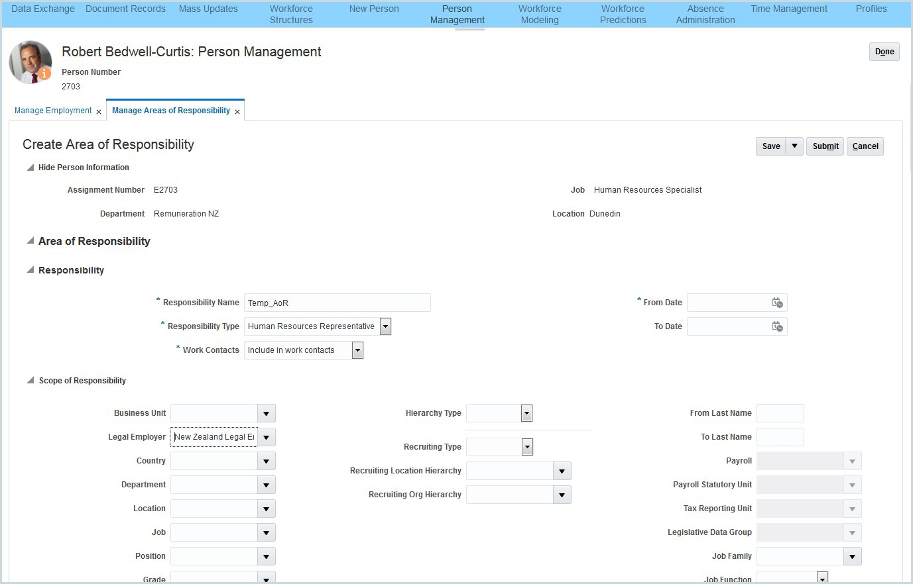913x584 pixels.
Task: Open the Responsibility Type dropdown
Action: coord(385,326)
